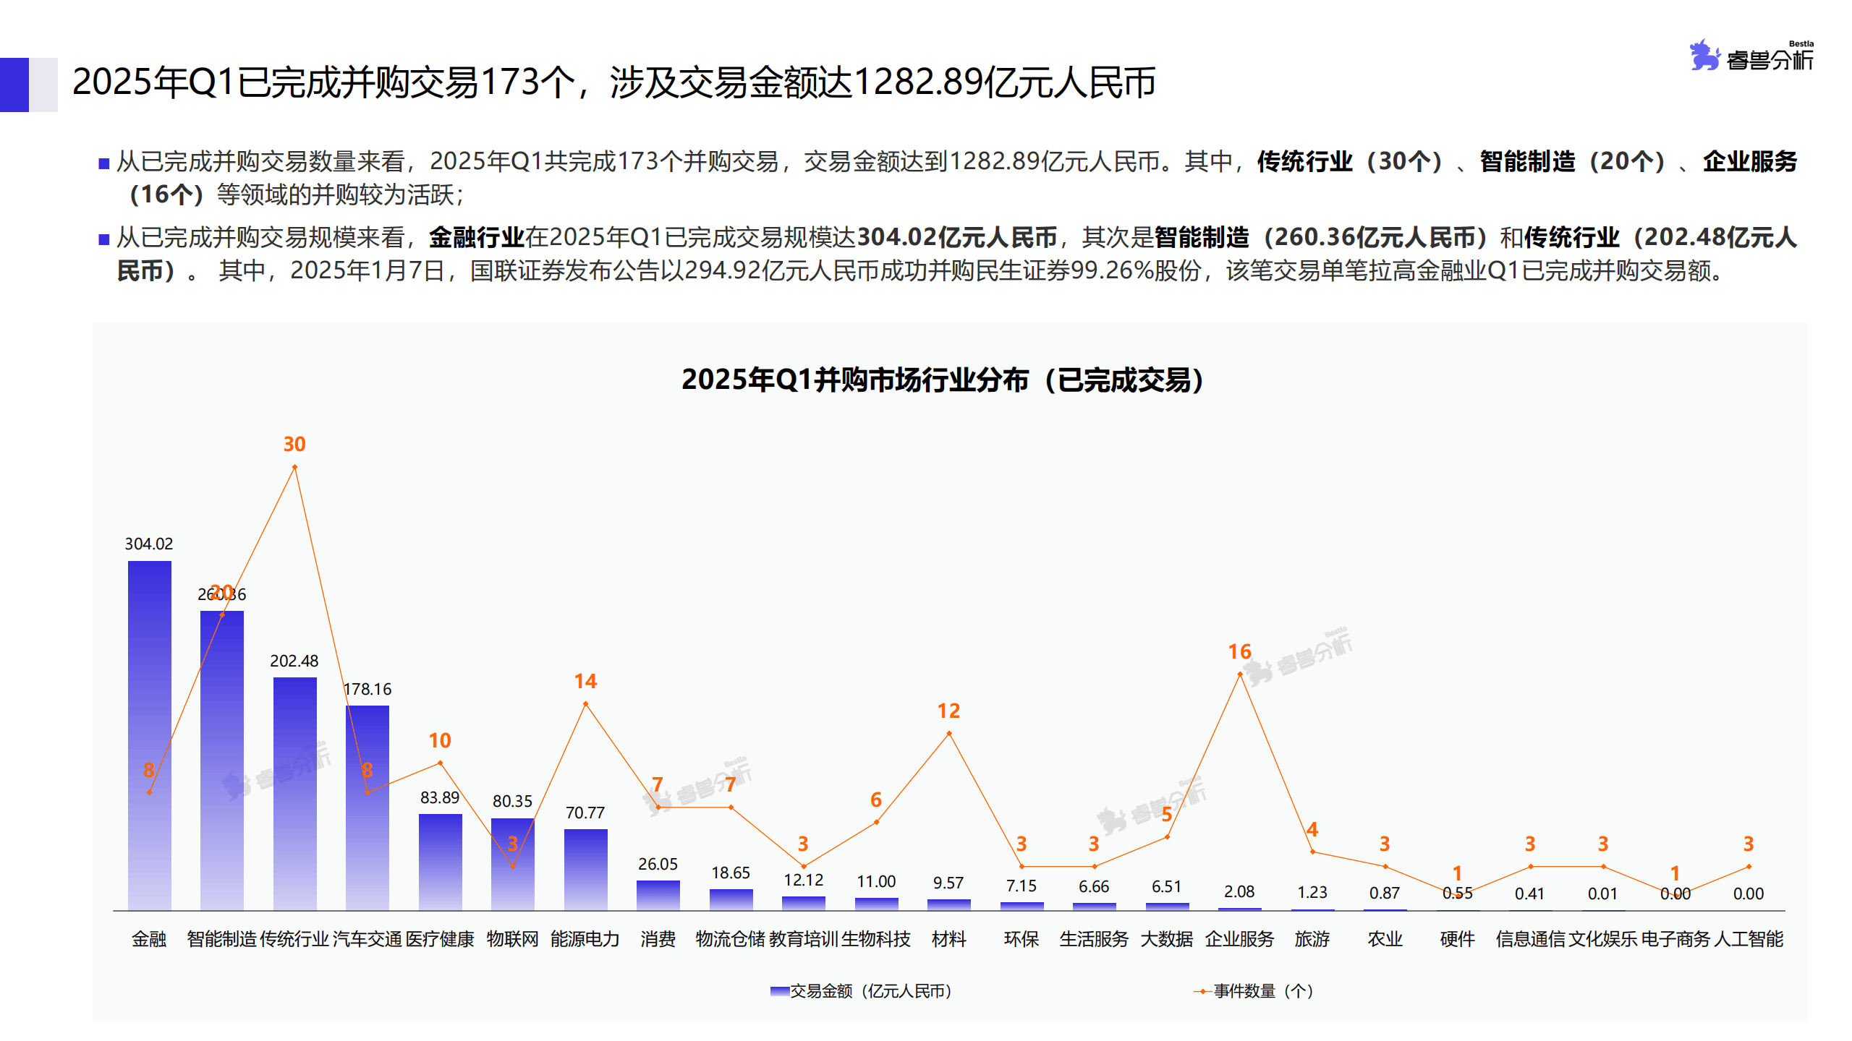Select the orange line legend marker for 事件数量
Image resolution: width=1852 pixels, height=1041 pixels.
pos(1202,991)
